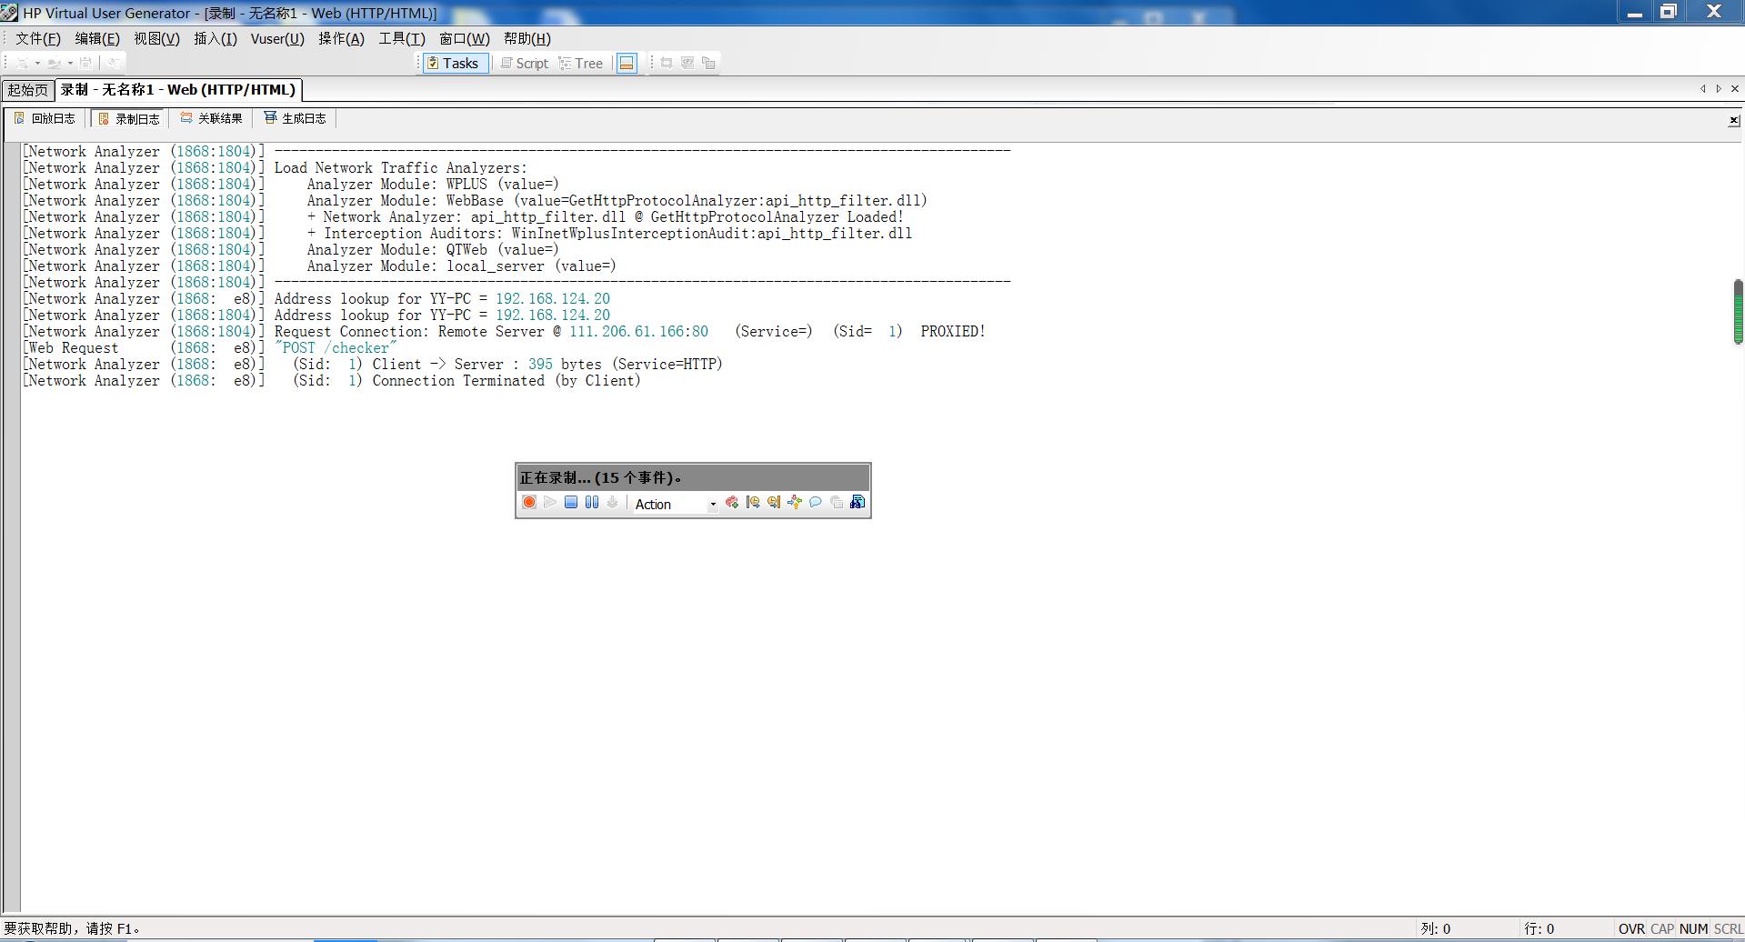1745x942 pixels.
Task: Click the greyed Run icon in top toolbar
Action: [x=55, y=63]
